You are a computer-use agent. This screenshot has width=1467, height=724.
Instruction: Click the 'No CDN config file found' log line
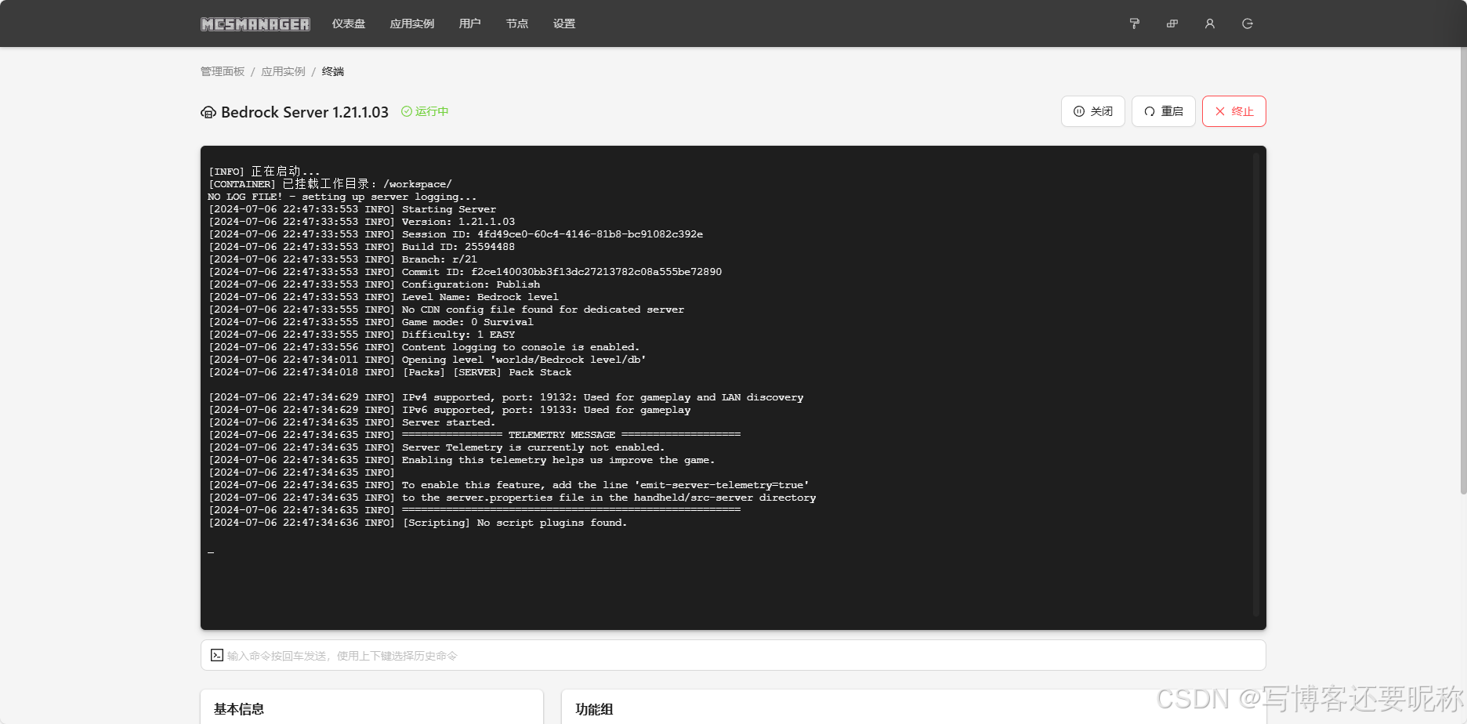coord(446,310)
